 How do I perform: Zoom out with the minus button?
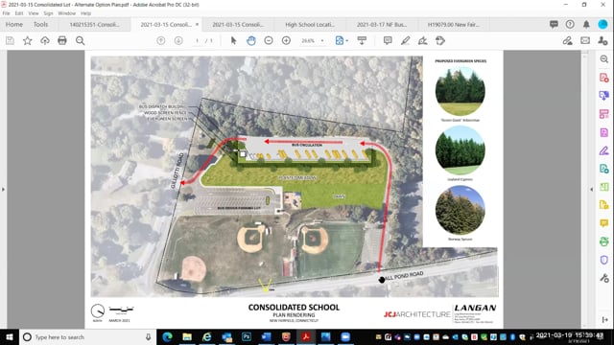[269, 40]
